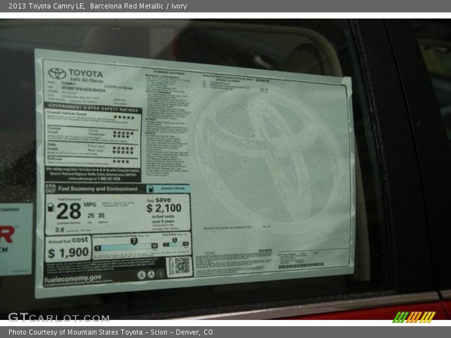Click the Gasoline Vehicle fuel pump icon
The height and width of the screenshot is (338, 451).
151,189
